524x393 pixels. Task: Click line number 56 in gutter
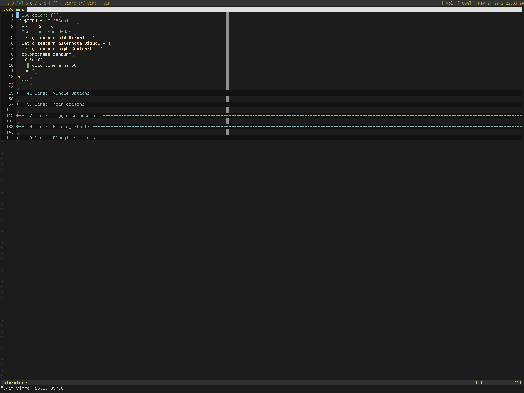pyautogui.click(x=11, y=99)
